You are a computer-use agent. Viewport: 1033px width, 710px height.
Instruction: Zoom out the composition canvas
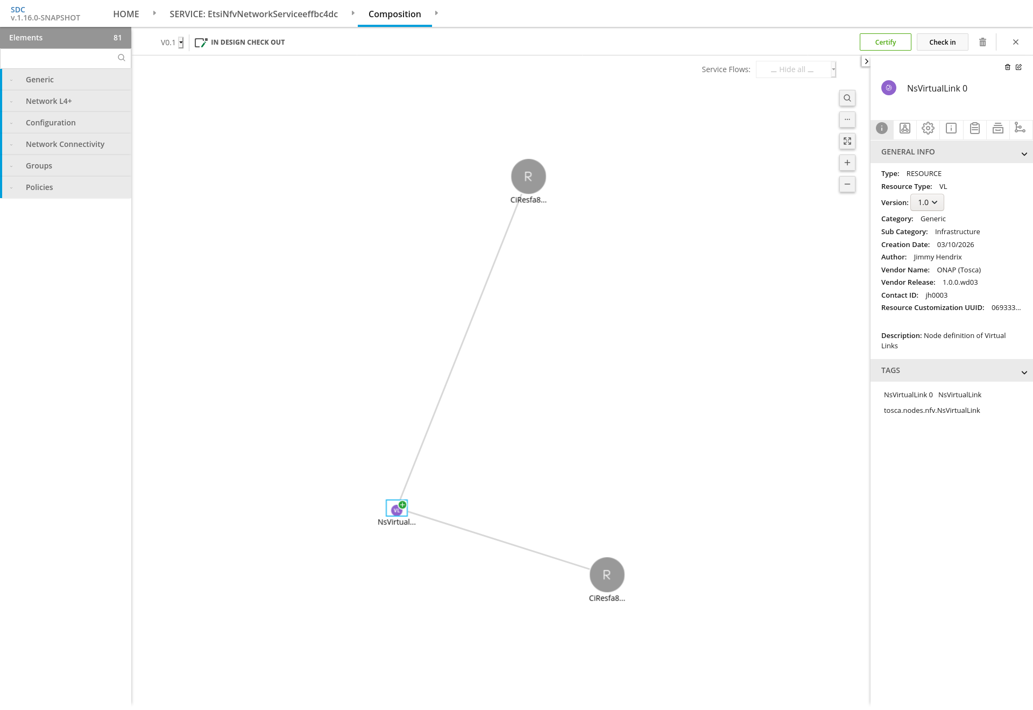[847, 184]
